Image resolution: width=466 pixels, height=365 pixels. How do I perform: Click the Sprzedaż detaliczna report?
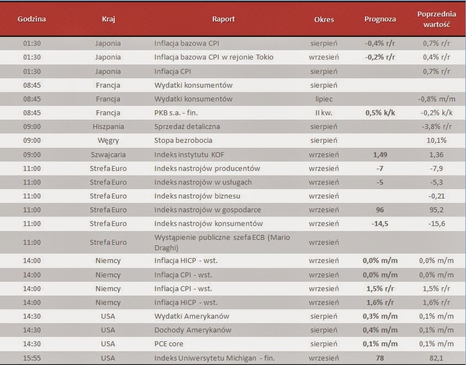coord(187,127)
